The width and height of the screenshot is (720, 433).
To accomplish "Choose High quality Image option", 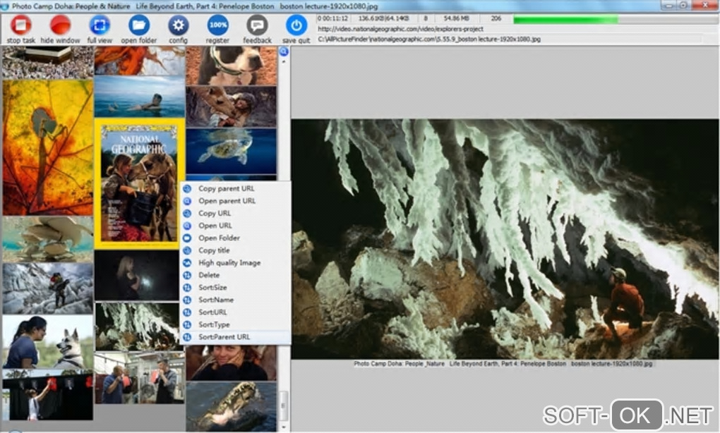I will click(229, 262).
